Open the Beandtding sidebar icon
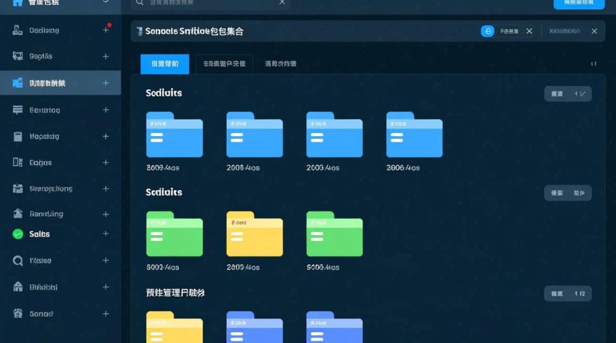The image size is (616, 343). point(17,213)
